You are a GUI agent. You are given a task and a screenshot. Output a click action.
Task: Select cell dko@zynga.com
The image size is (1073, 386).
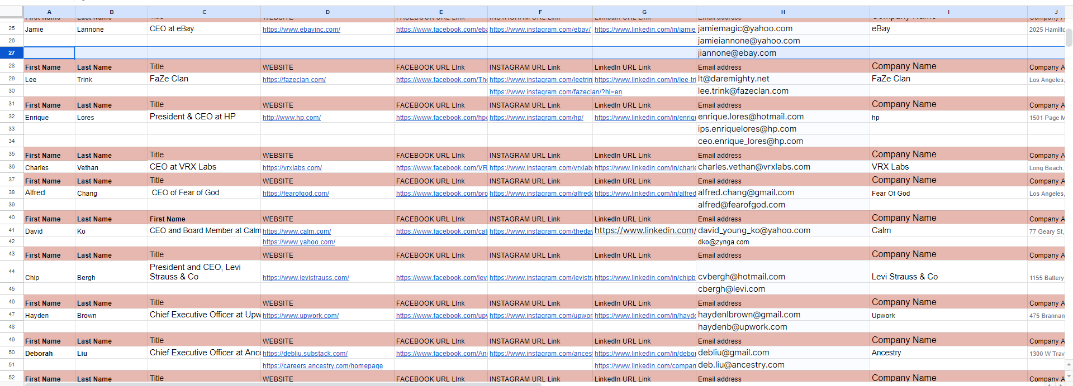[783, 242]
